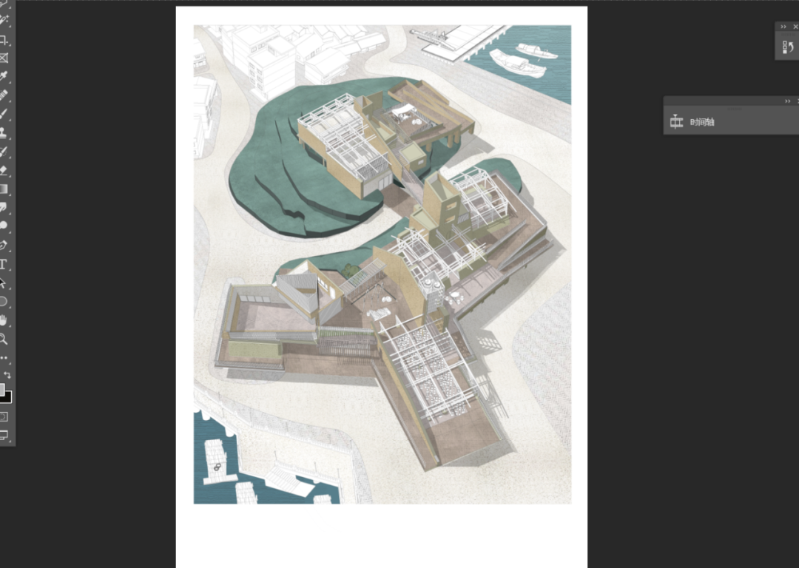
Task: Open the black background color swatch
Action: [x=7, y=398]
